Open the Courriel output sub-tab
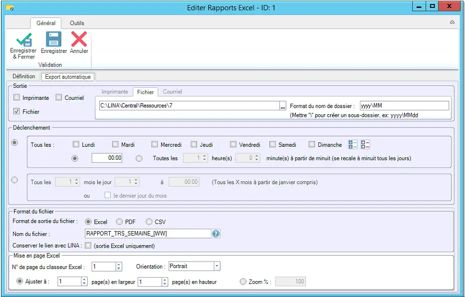 click(x=172, y=92)
